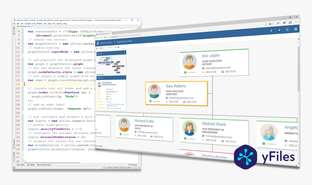Click the yFiles for HTML breadcrumb link

click(106, 43)
